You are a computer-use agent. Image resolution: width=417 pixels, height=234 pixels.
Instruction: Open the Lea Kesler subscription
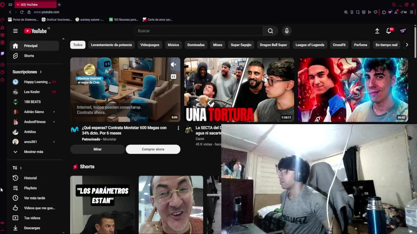(x=34, y=92)
